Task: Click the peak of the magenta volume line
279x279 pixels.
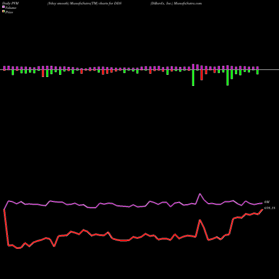Action: (200, 194)
